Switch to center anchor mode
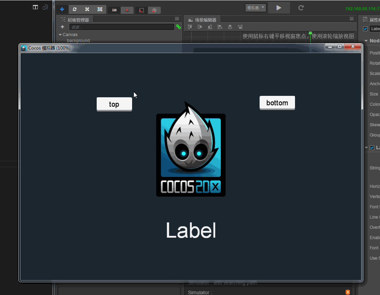 [x=127, y=10]
